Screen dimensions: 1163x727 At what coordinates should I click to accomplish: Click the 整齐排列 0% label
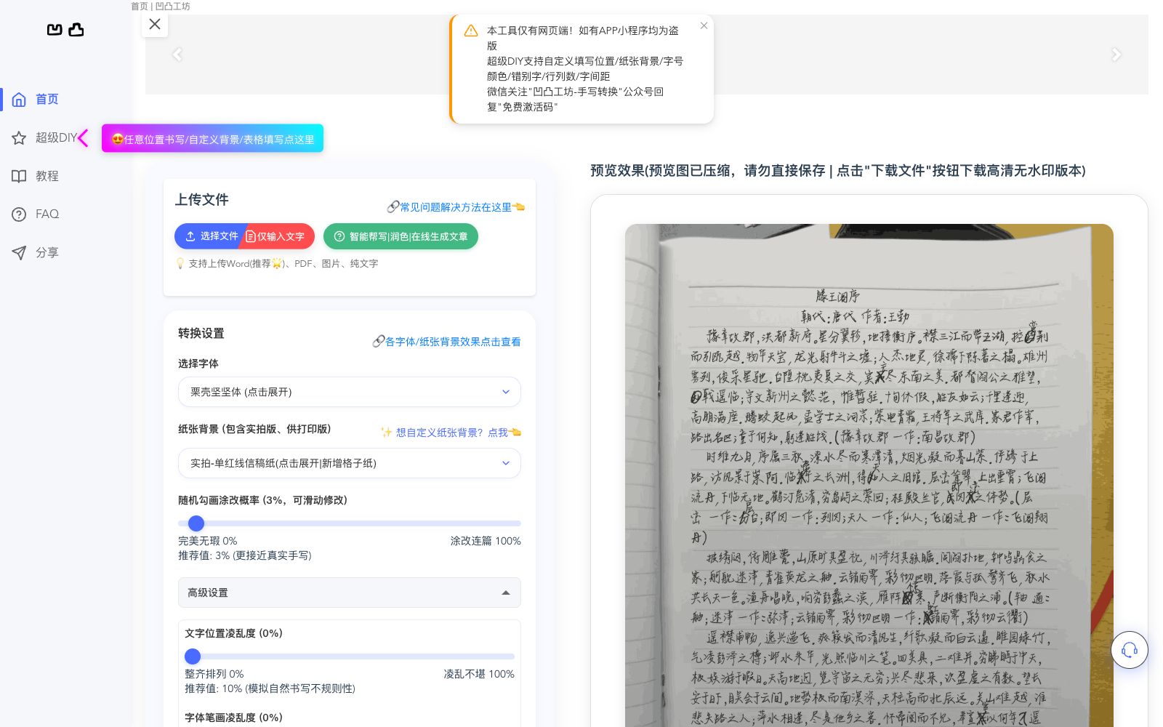(x=214, y=674)
